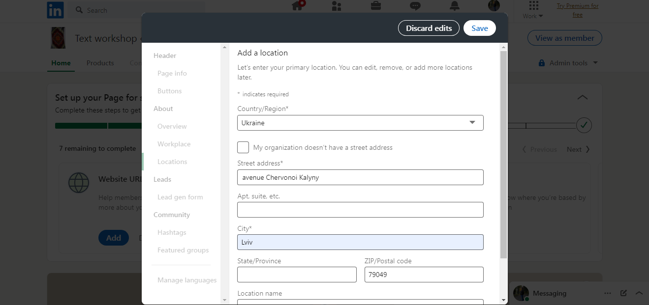Click the setup progress bar
The image size is (649, 305).
(x=315, y=126)
